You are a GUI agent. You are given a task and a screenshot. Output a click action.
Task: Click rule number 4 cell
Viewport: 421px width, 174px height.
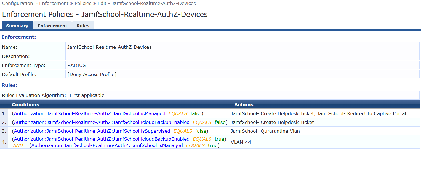tap(4, 142)
